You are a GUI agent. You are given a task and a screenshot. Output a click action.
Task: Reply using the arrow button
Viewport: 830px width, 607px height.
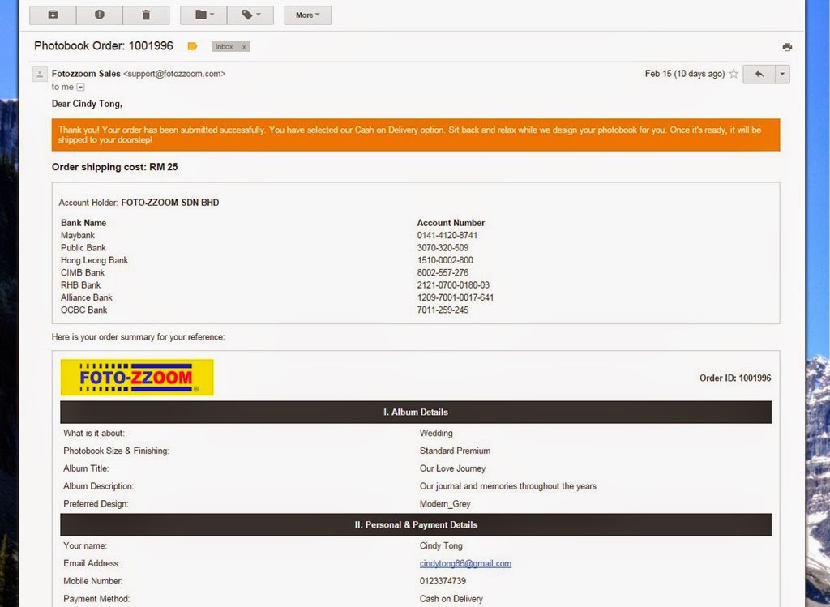(x=759, y=74)
